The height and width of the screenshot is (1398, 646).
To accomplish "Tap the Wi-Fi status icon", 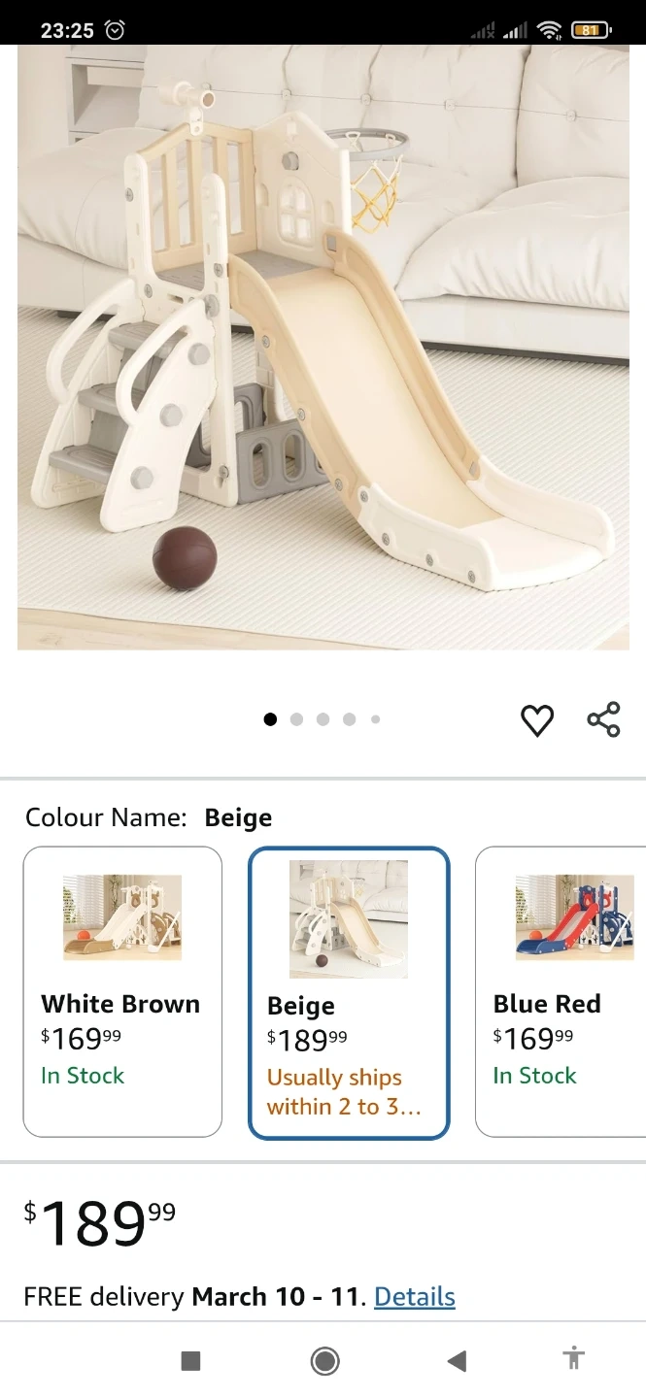I will [549, 30].
